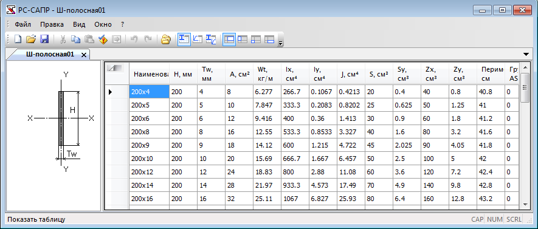This screenshot has height=229, width=538.
Task: Copy selection using the copy icon
Action: (76, 39)
